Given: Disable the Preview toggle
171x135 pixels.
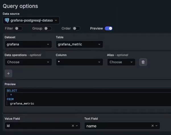Looking at the screenshot, I should [x=109, y=28].
